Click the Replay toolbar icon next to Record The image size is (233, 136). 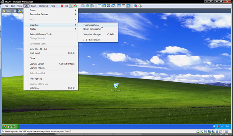pyautogui.click(x=140, y=6)
